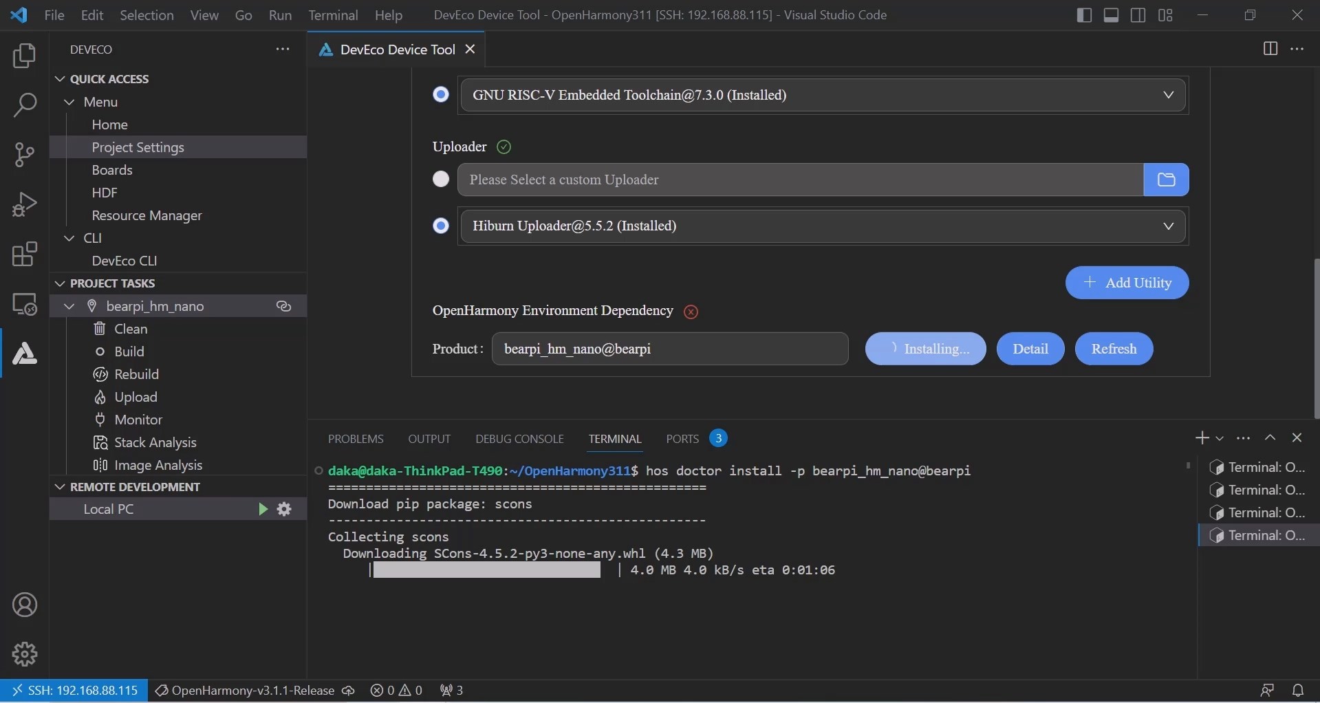Open notifications bell in status bar
This screenshot has width=1320, height=703.
1298,690
